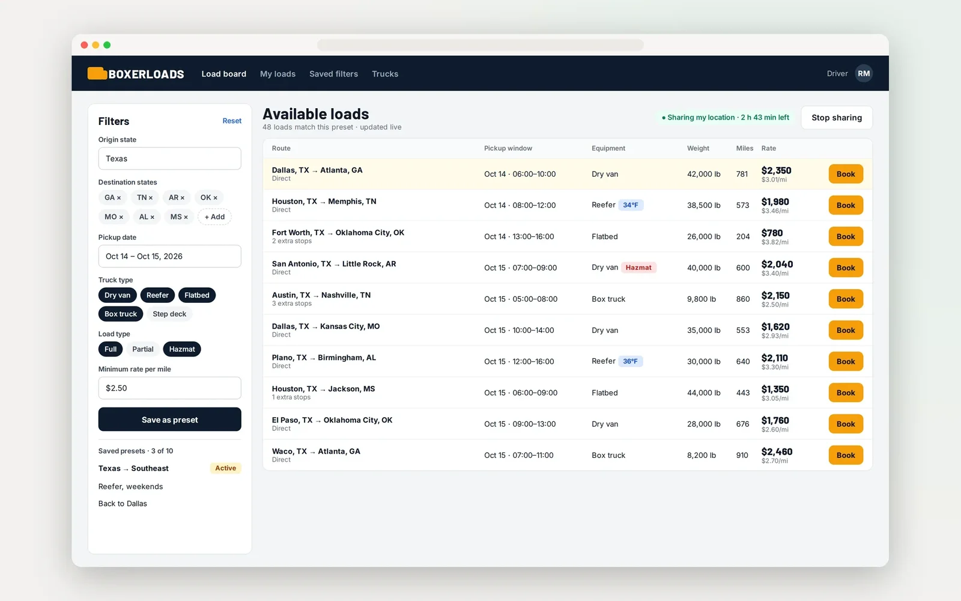Toggle the Dry van truck type

(x=117, y=295)
